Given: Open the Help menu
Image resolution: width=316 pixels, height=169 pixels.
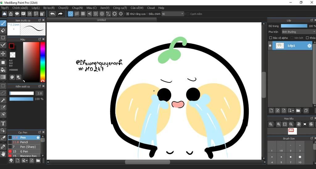Looking at the screenshot, I should click(161, 8).
